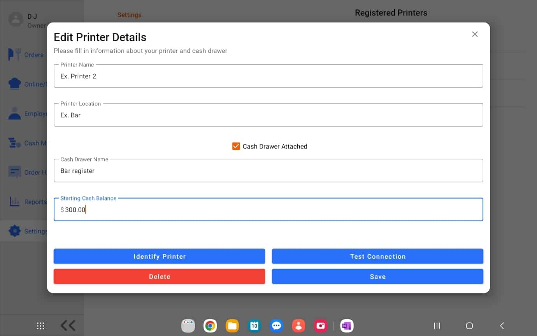The height and width of the screenshot is (336, 537).
Task: Launch Chrome from the taskbar
Action: click(210, 326)
